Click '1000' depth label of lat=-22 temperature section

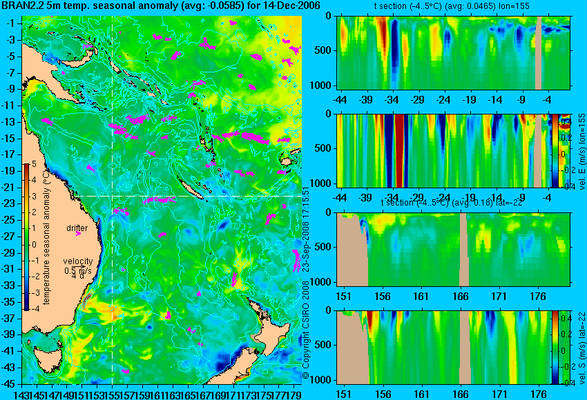[321, 282]
